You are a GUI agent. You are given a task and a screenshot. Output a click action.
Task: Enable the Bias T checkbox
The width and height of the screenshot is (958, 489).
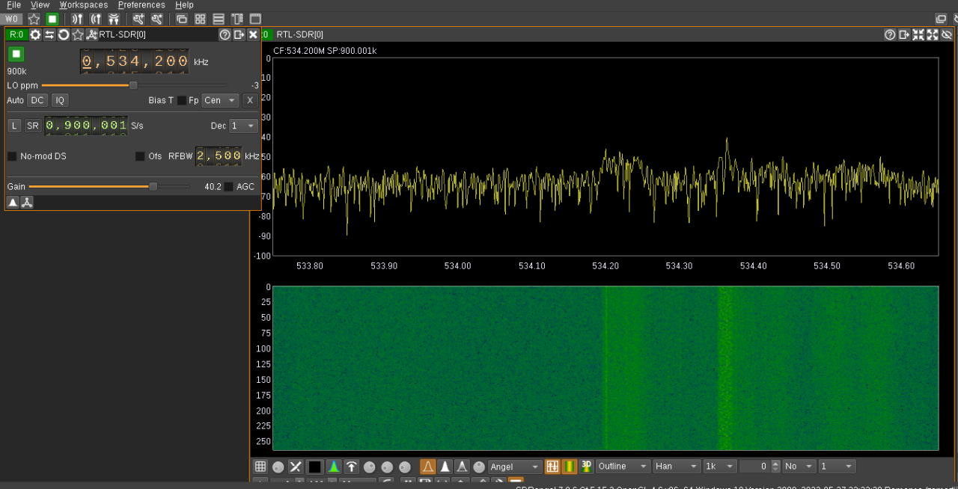click(x=181, y=100)
